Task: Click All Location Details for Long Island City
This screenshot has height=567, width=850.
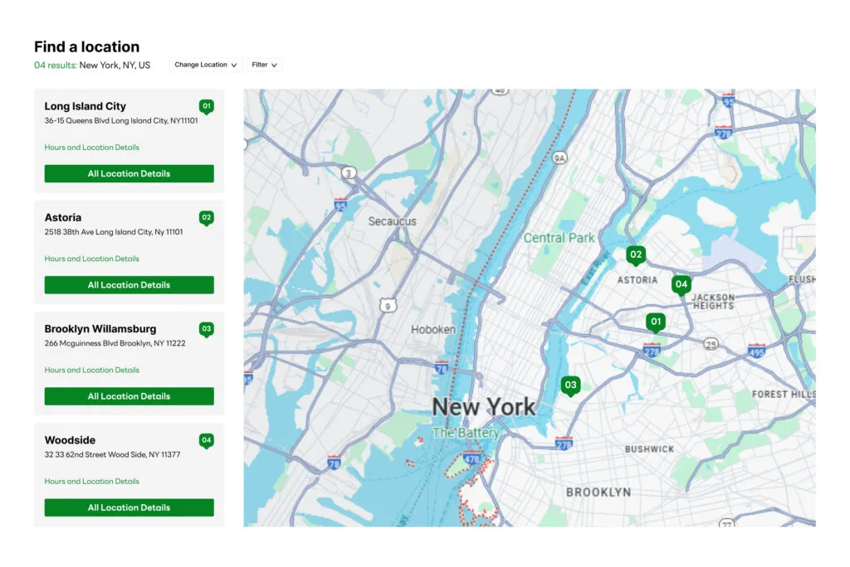Action: coord(129,173)
